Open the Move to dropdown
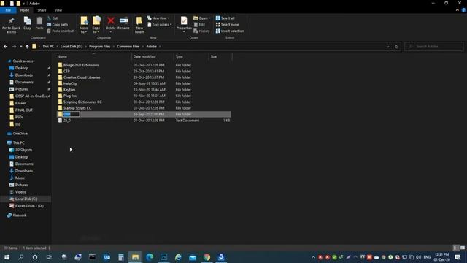 click(84, 25)
